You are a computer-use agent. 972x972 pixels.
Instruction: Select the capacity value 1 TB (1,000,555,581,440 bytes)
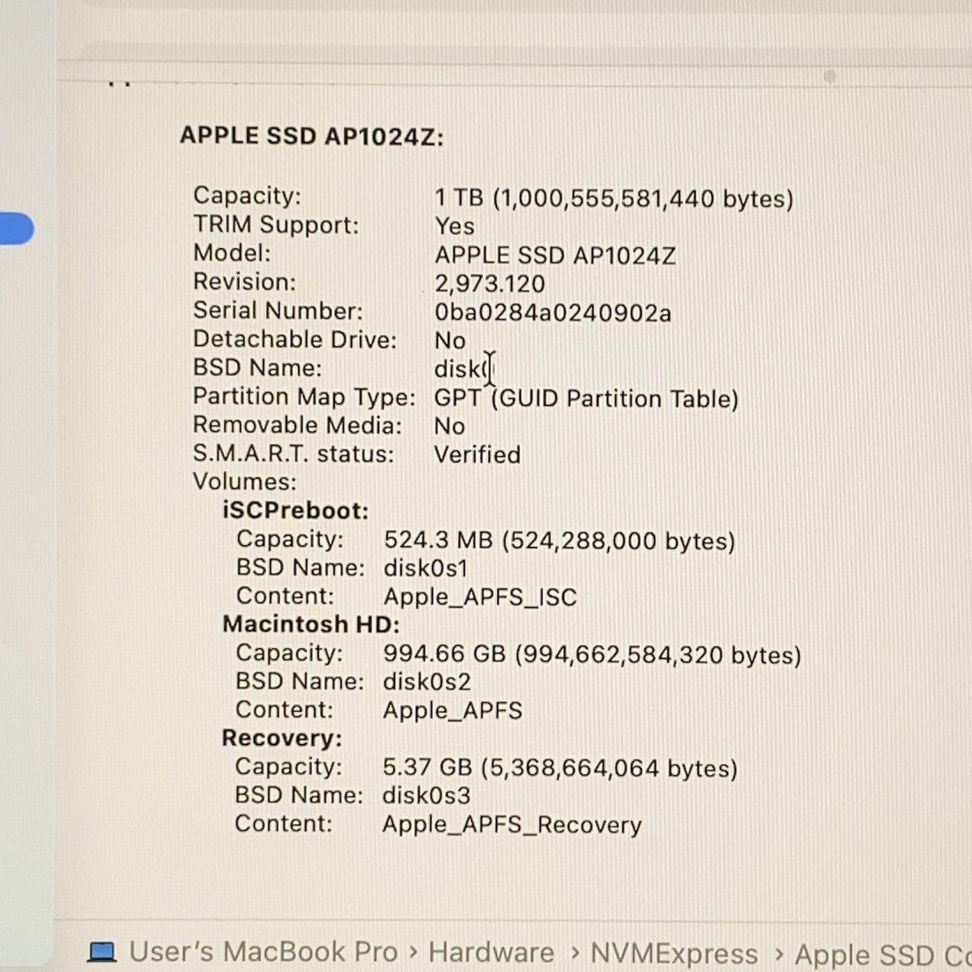pos(614,198)
